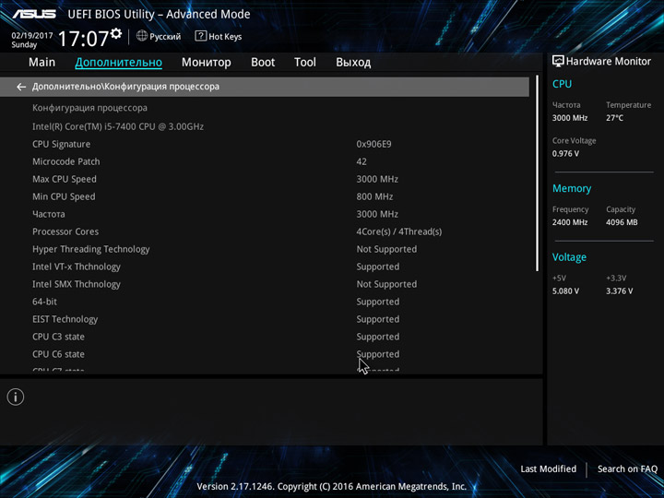Click the 2400 MHz memory frequency value
The width and height of the screenshot is (664, 498).
[570, 222]
